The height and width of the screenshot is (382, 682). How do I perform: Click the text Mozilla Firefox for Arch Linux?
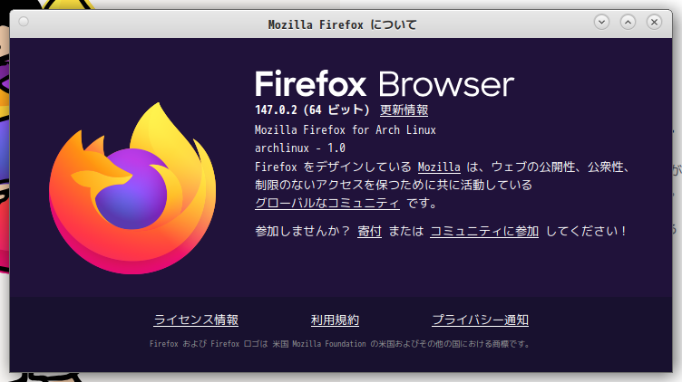point(346,130)
